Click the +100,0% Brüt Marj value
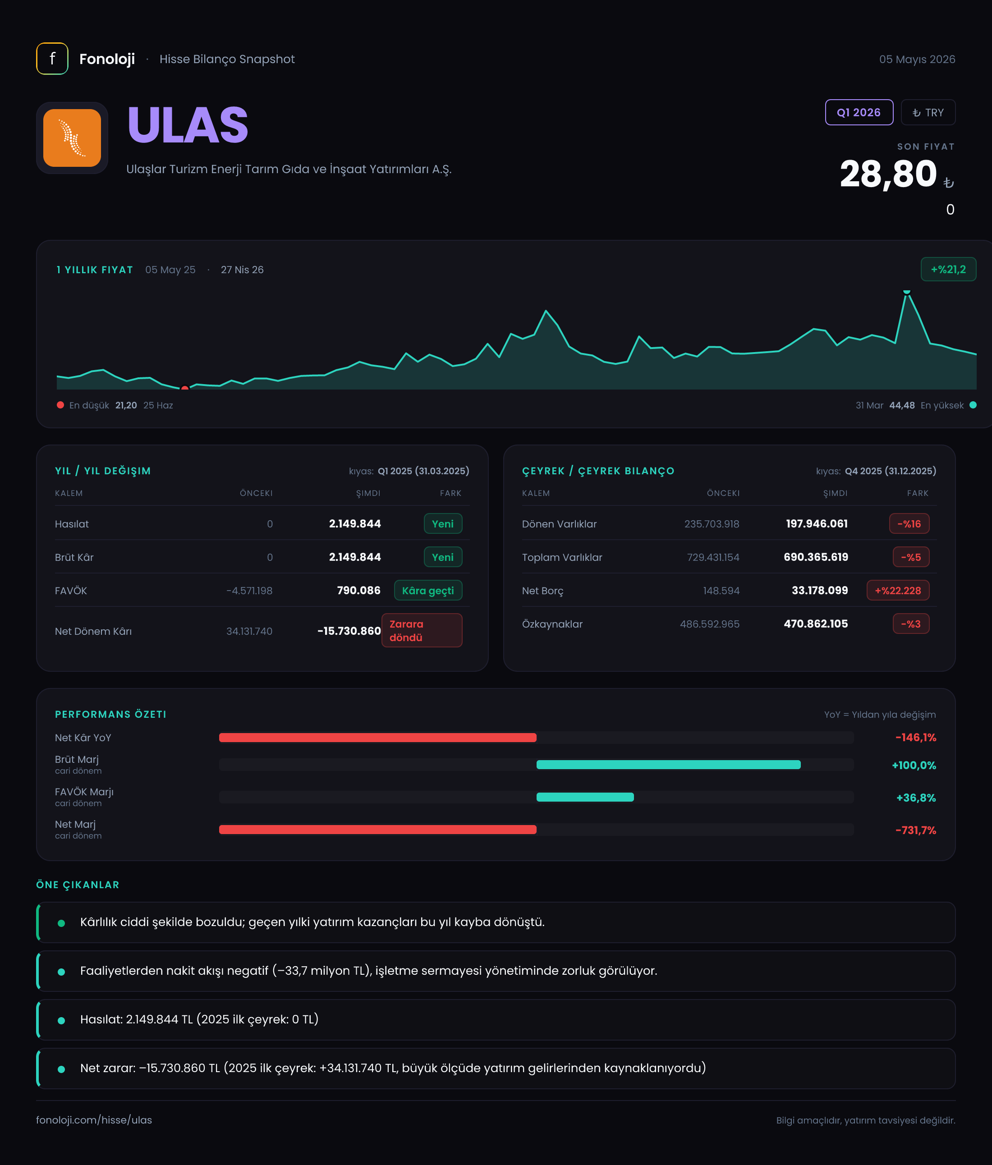Screen dimensions: 992x1165 click(914, 765)
